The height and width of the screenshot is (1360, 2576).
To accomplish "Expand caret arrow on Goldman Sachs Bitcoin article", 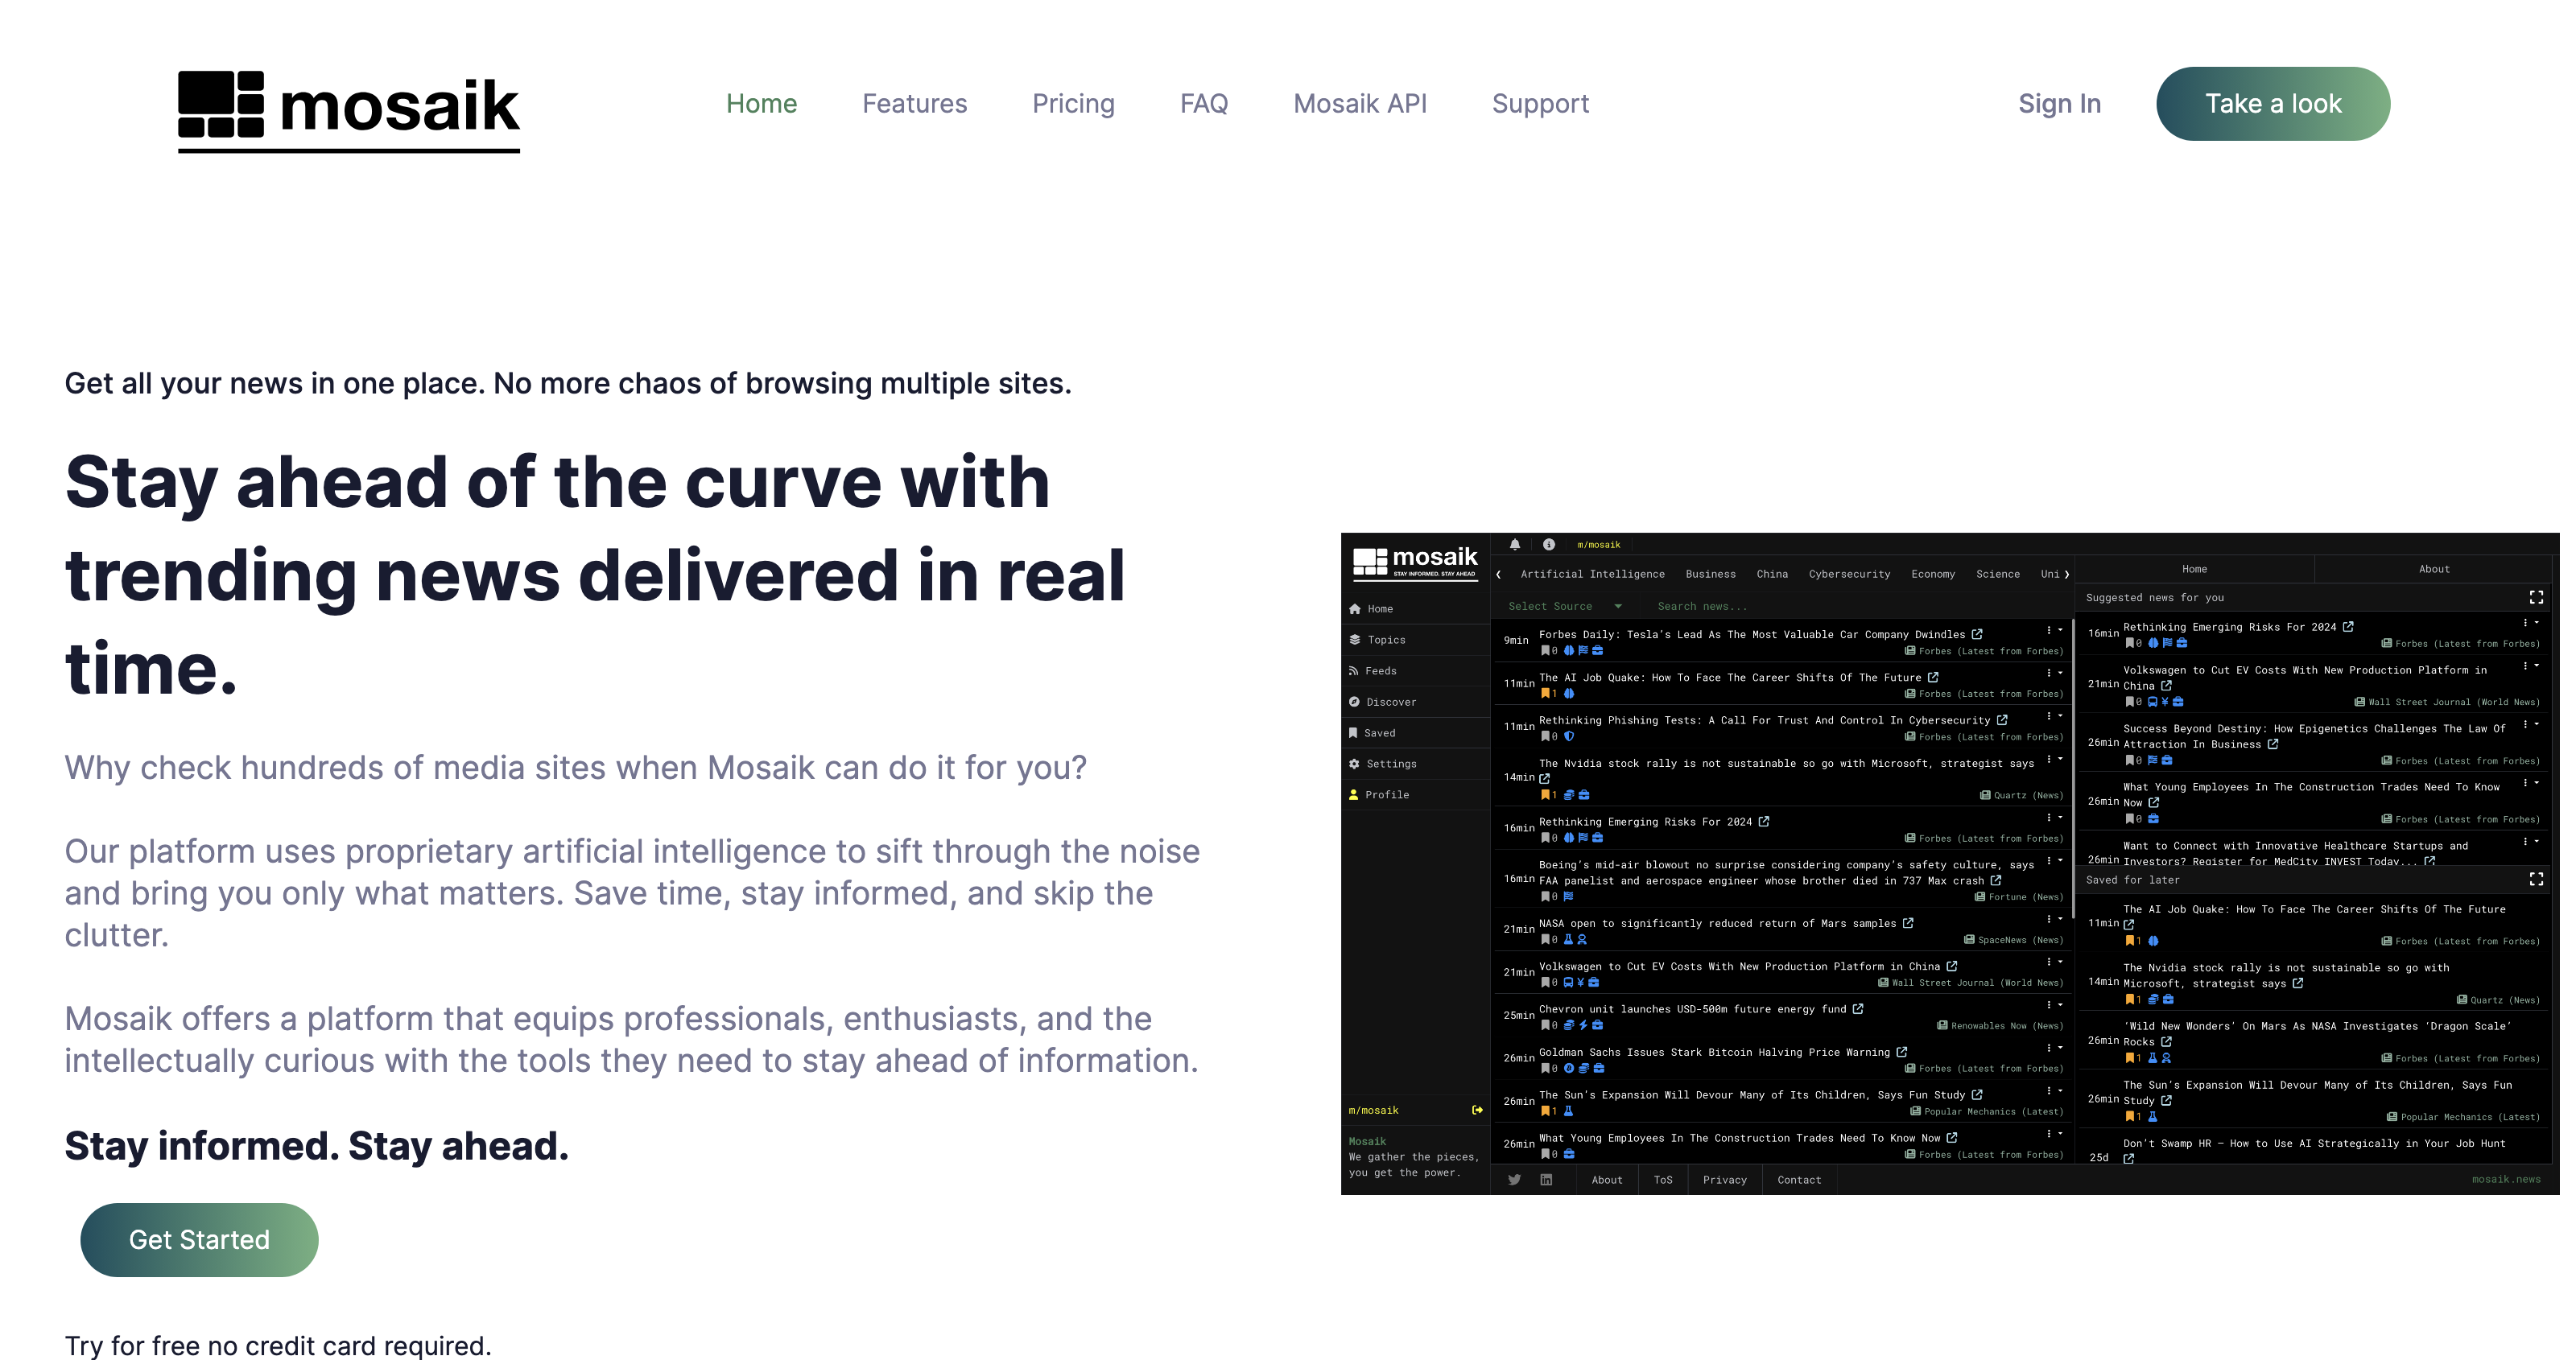I will click(2060, 1048).
